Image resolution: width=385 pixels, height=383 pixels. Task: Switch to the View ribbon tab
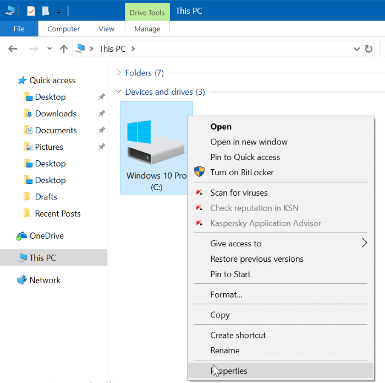(x=106, y=29)
